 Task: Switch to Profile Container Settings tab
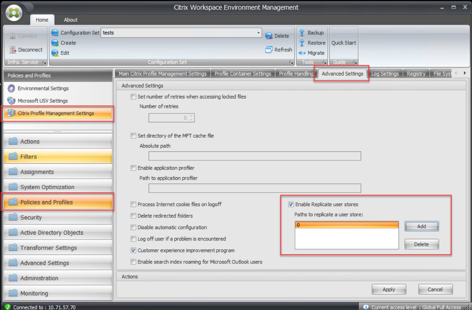243,74
